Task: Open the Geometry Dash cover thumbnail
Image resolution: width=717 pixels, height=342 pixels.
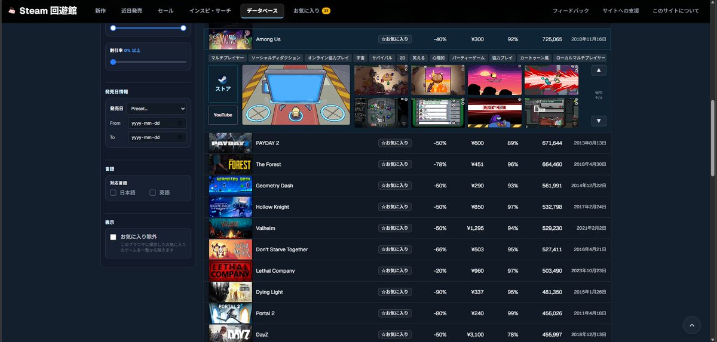Action: (230, 186)
